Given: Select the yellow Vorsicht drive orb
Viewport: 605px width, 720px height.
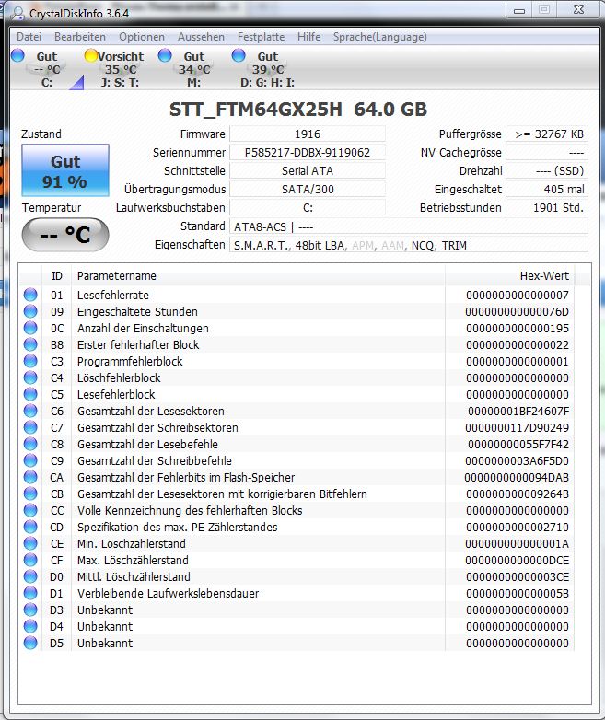Looking at the screenshot, I should click(91, 55).
